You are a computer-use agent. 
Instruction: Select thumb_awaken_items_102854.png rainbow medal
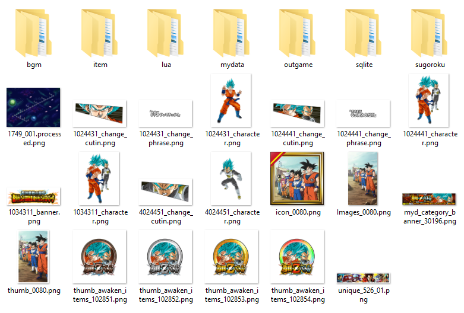297,257
